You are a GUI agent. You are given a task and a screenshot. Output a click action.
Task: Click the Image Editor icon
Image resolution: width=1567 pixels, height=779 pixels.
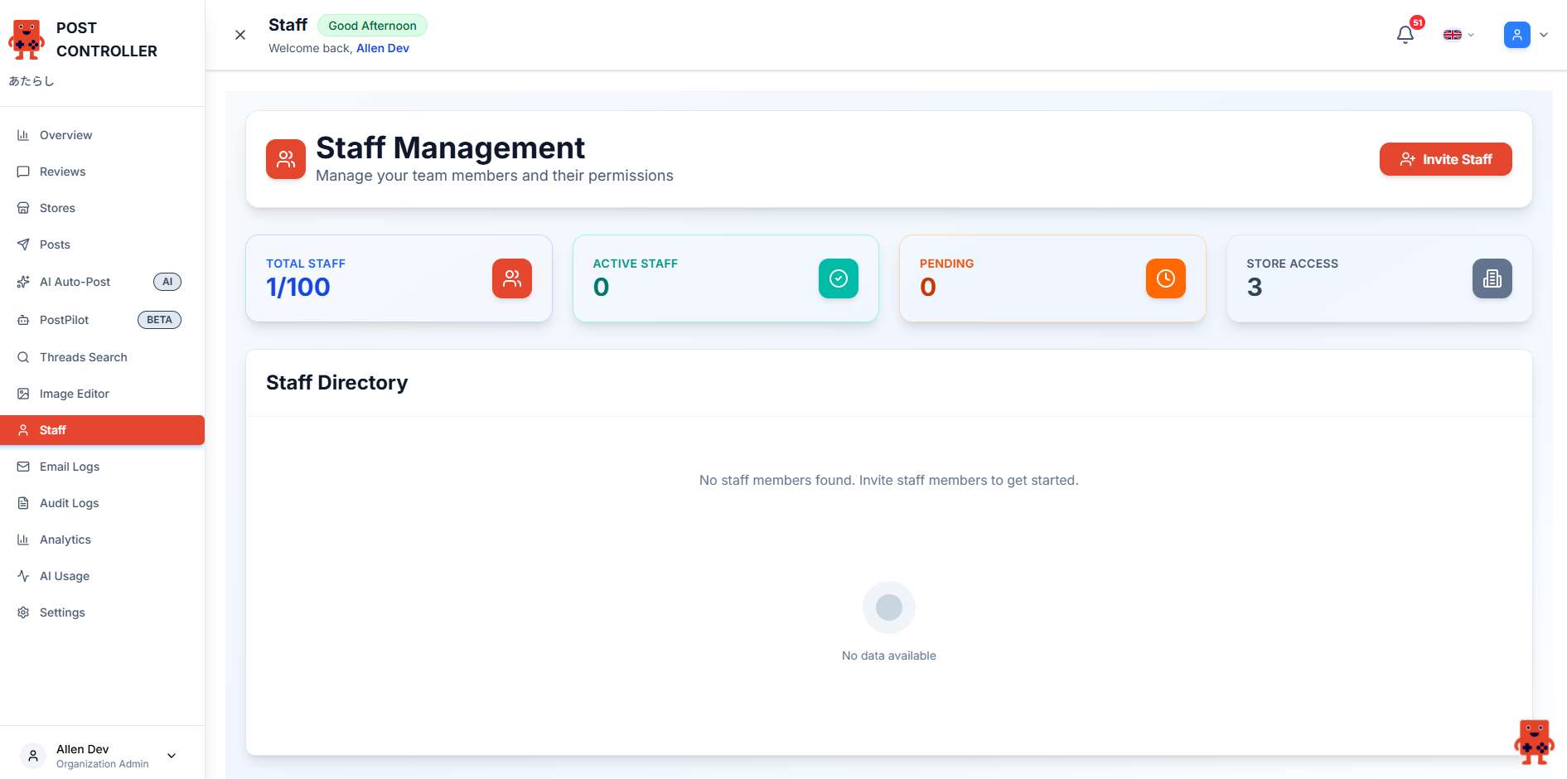(x=23, y=394)
